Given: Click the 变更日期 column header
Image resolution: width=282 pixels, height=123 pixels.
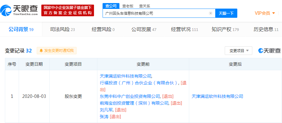Looking at the screenshot, I should pyautogui.click(x=34, y=64).
